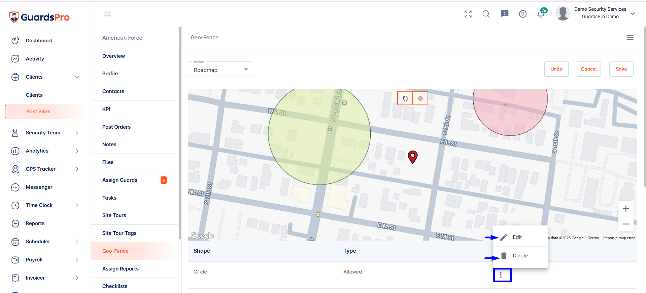Select the hand pan tool on map
Viewport: 646px width, 293px height.
point(405,98)
